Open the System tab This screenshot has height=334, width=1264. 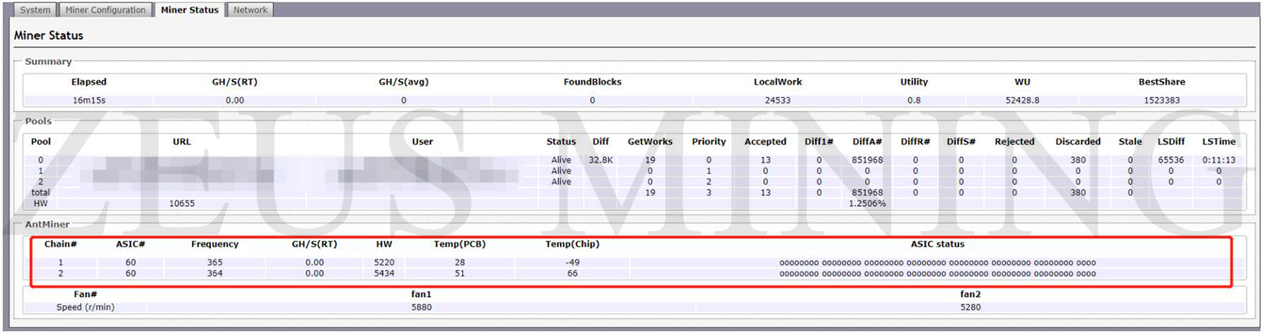35,10
